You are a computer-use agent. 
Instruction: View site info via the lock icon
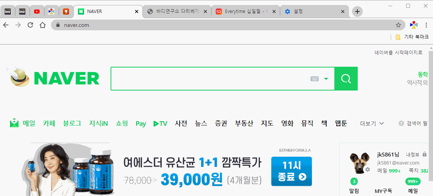coord(58,25)
